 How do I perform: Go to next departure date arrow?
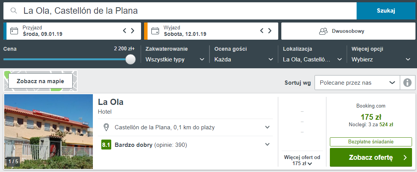point(270,31)
